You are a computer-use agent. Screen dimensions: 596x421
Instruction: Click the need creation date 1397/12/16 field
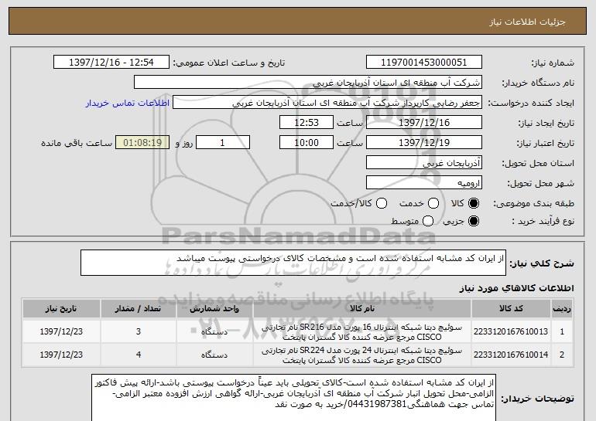coord(424,123)
